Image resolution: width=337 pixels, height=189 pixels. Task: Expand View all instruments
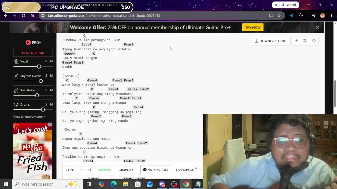30,117
